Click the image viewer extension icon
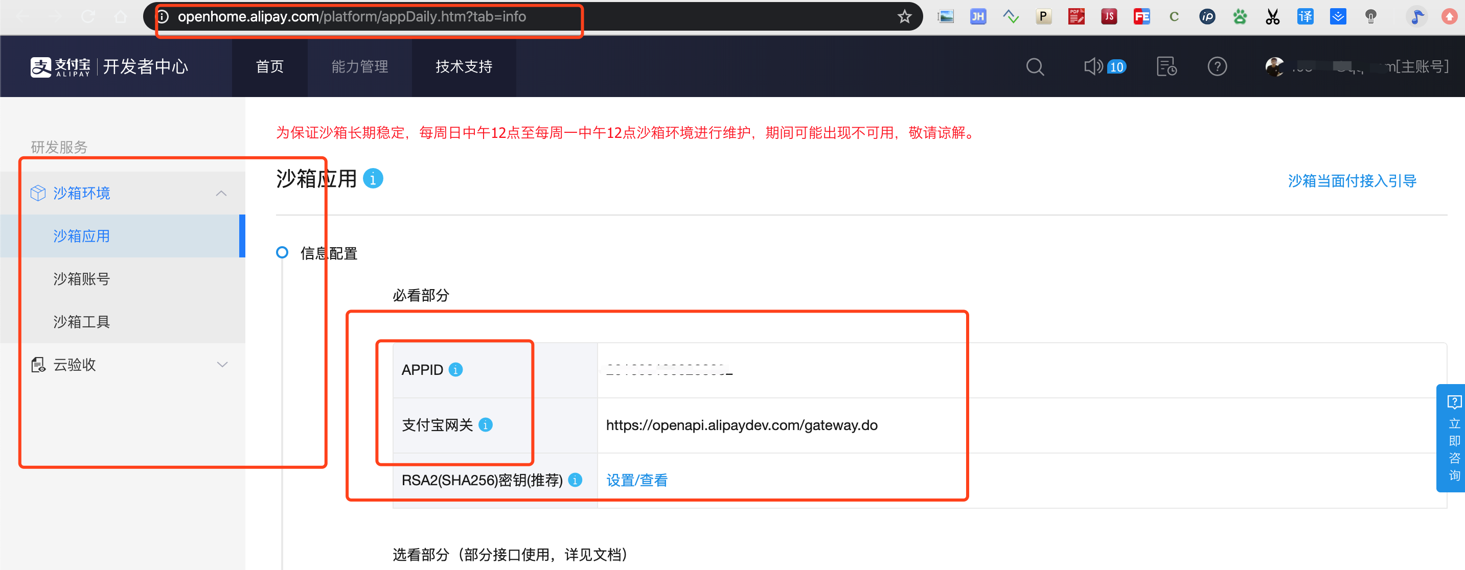The height and width of the screenshot is (570, 1465). 945,16
